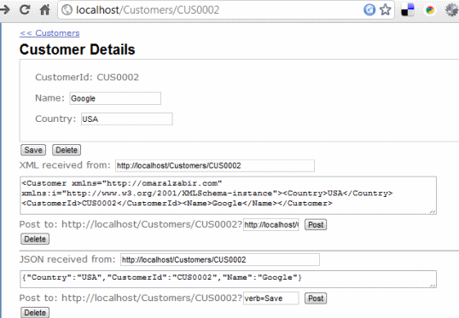The height and width of the screenshot is (318, 459).
Task: Follow the << Customers link
Action: tap(49, 33)
